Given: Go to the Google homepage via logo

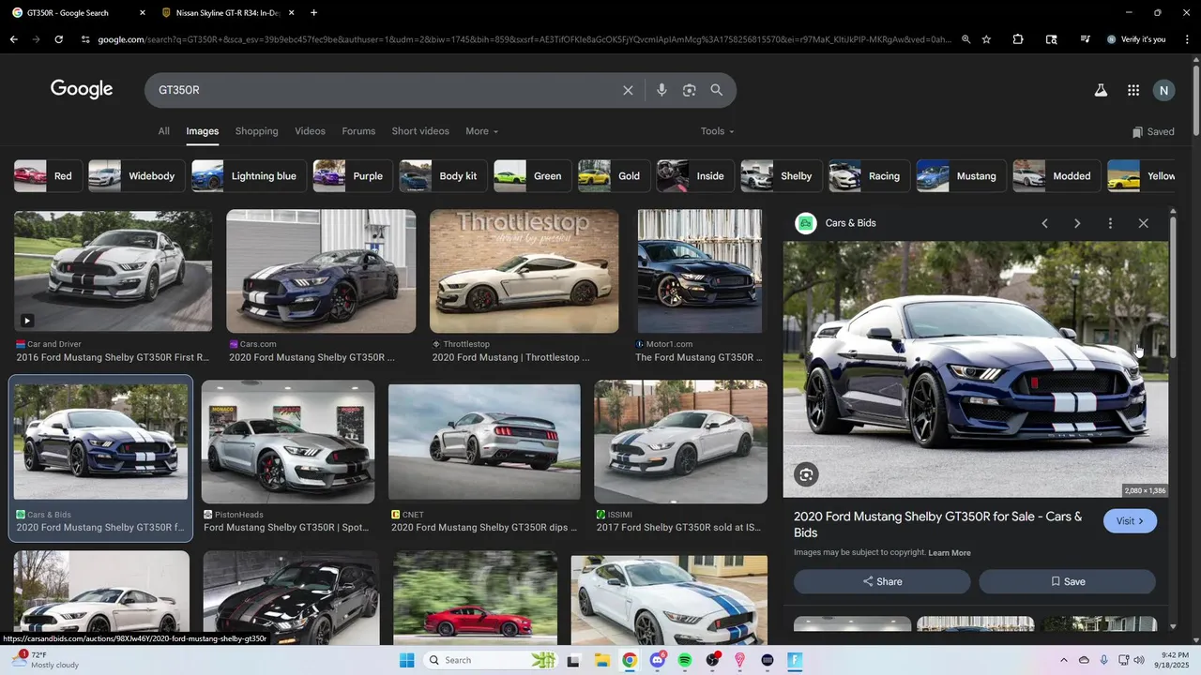Looking at the screenshot, I should (82, 89).
